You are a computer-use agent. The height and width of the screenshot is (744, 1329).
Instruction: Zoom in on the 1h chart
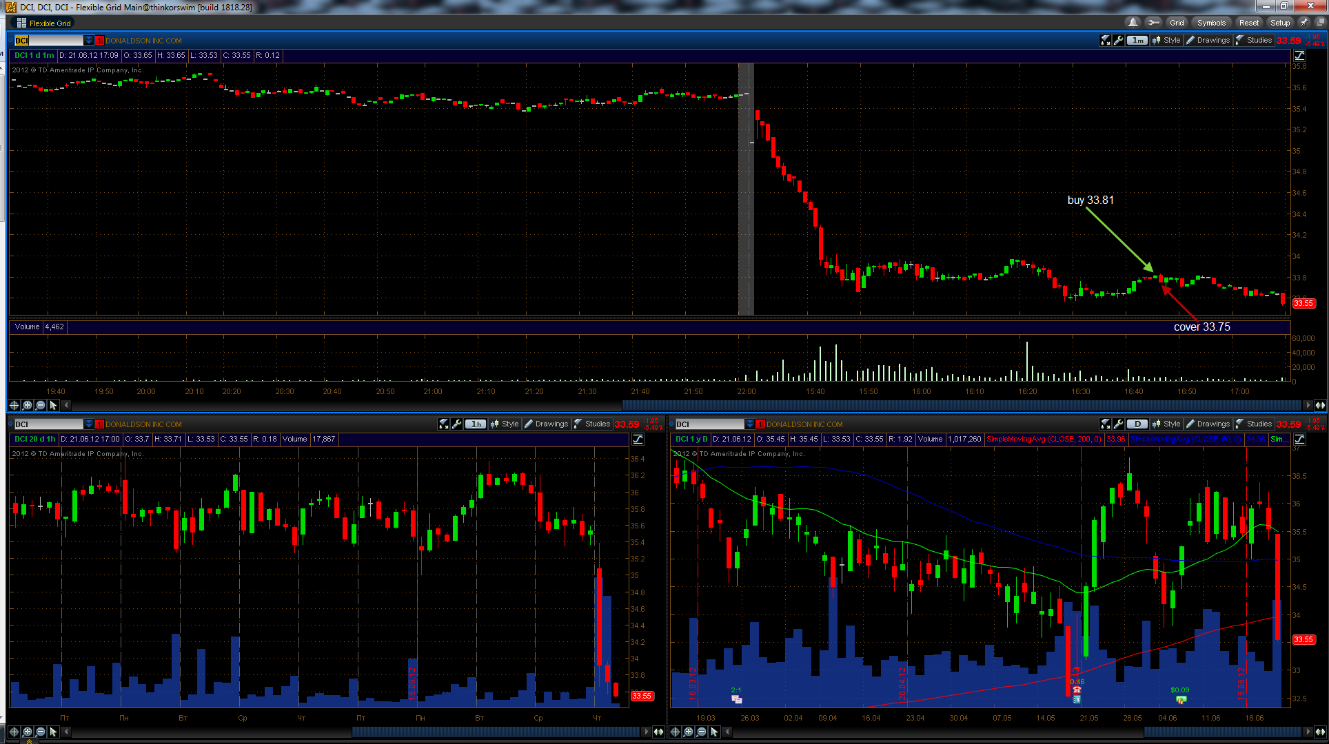click(x=27, y=732)
